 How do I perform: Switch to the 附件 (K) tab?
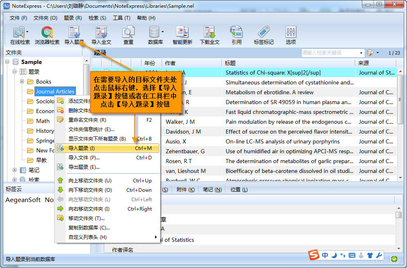pyautogui.click(x=185, y=190)
